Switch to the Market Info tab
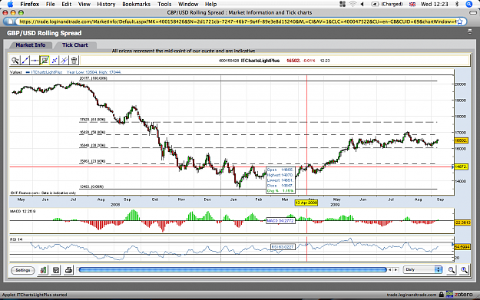The width and height of the screenshot is (480, 300). 30,45
